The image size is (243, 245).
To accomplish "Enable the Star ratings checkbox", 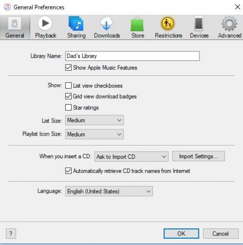I will pyautogui.click(x=68, y=107).
